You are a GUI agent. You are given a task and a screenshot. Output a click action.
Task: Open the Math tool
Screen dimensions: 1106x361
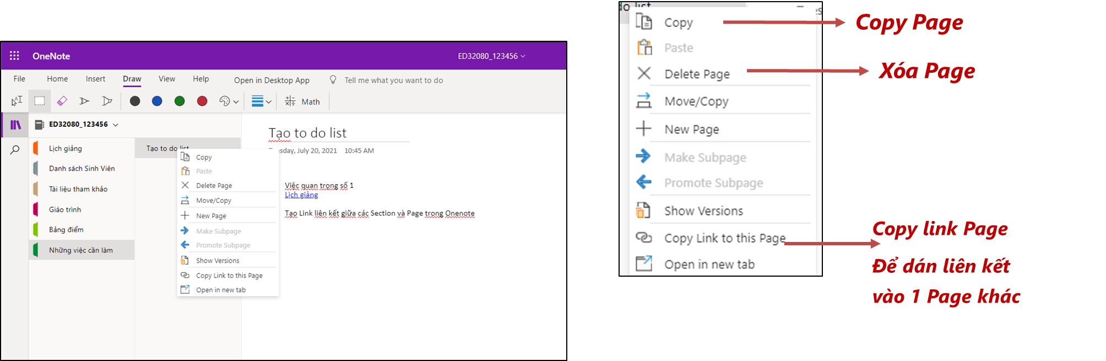(x=302, y=101)
